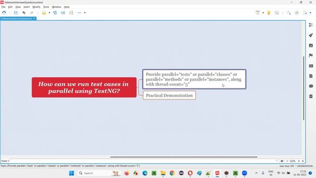This screenshot has width=316, height=178.
Task: Click the ENG IN language indicator
Action: click(x=271, y=173)
